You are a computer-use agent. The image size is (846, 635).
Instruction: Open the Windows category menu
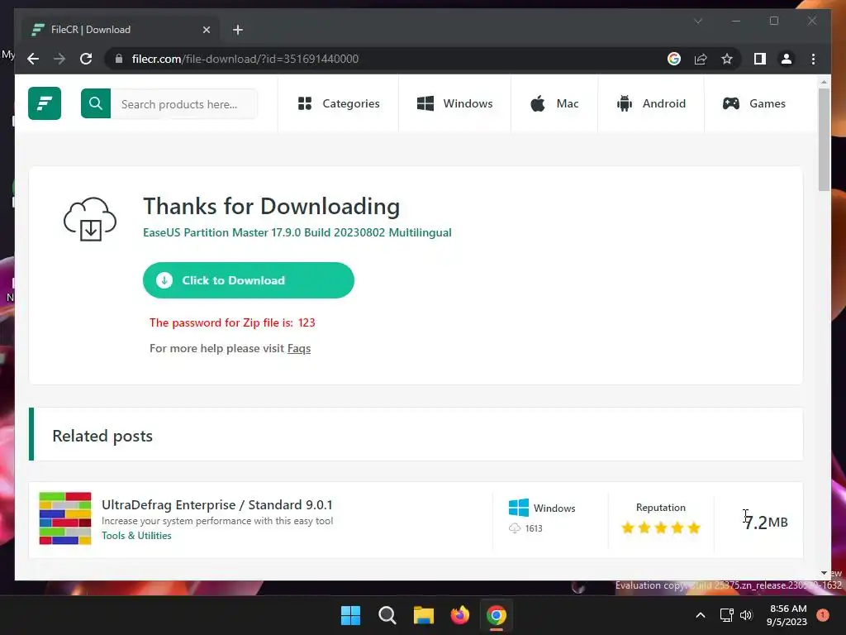454,103
